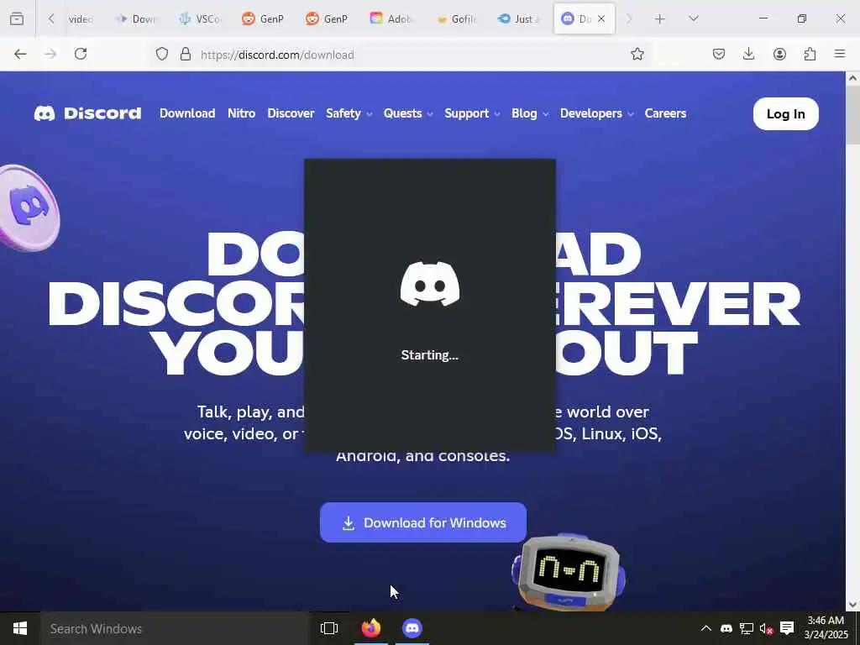The width and height of the screenshot is (860, 645).
Task: Open the list all tabs dropdown
Action: tap(693, 18)
